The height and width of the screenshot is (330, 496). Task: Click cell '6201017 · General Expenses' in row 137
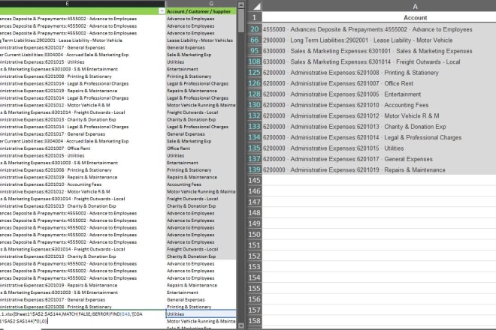coord(379,159)
